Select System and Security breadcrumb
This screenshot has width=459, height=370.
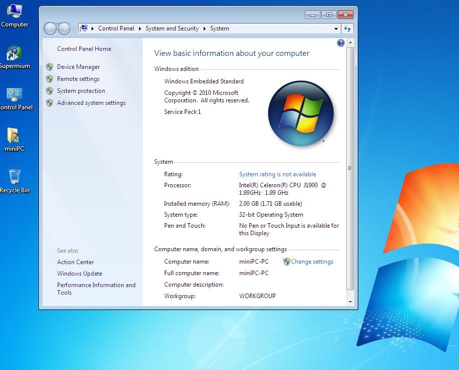click(x=172, y=28)
